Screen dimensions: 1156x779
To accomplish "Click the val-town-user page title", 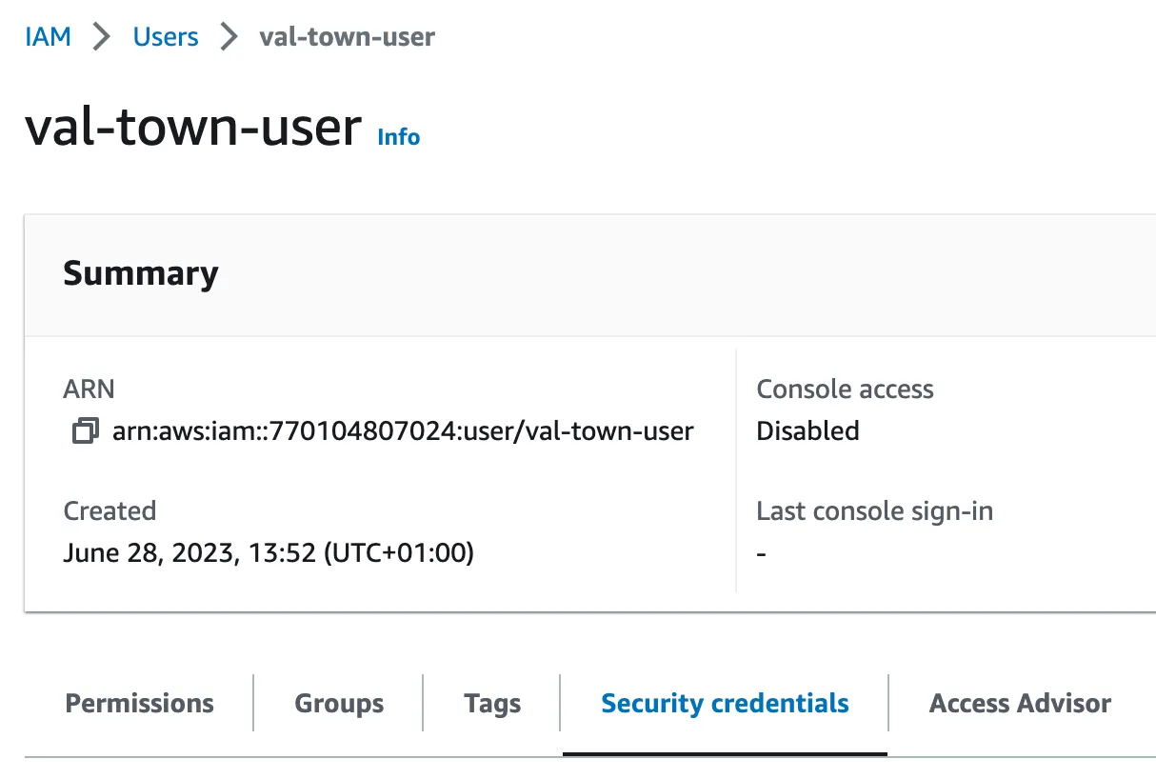I will pos(193,128).
